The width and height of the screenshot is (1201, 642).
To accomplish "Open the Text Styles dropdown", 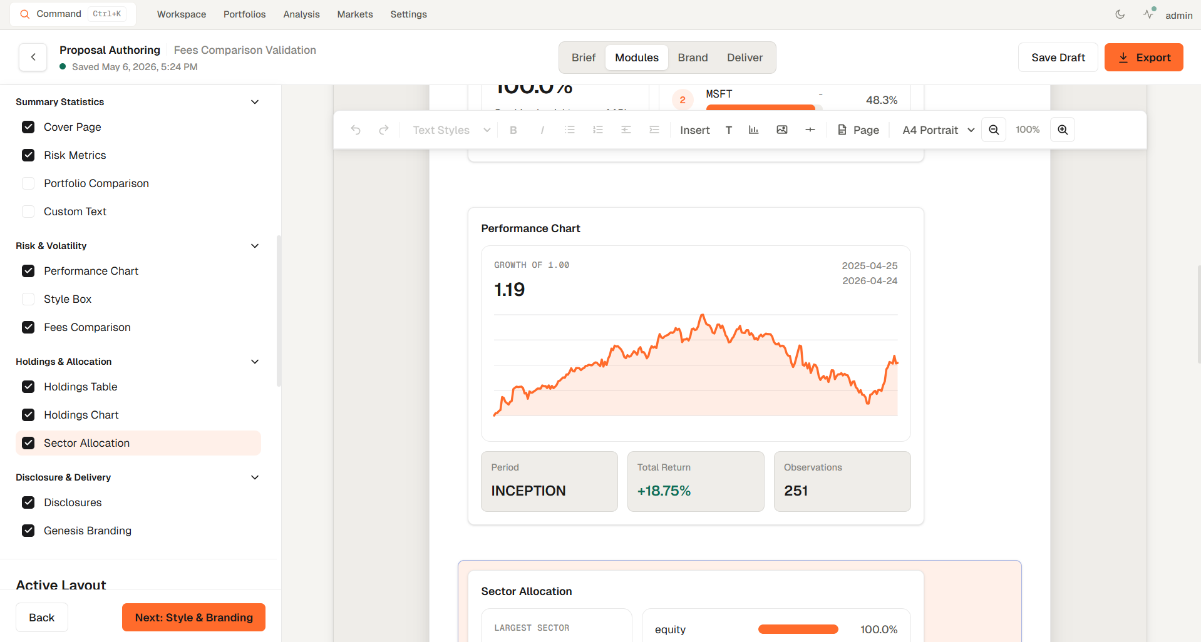I will 451,130.
